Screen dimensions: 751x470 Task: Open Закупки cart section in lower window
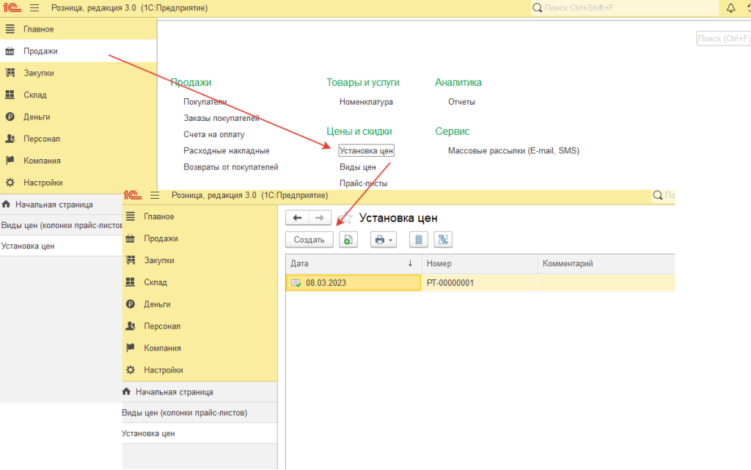(x=199, y=260)
